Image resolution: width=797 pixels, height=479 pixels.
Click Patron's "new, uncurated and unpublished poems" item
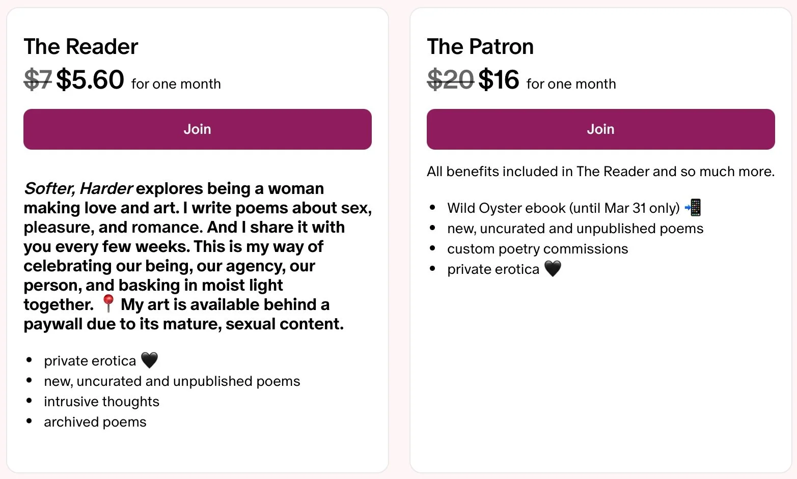[575, 229]
